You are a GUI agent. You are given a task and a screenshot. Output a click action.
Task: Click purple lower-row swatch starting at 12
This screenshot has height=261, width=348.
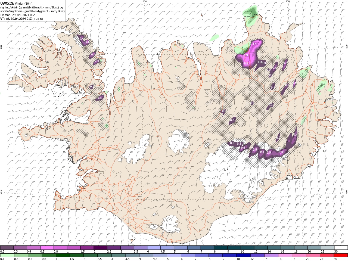pyautogui.click(x=257, y=255)
